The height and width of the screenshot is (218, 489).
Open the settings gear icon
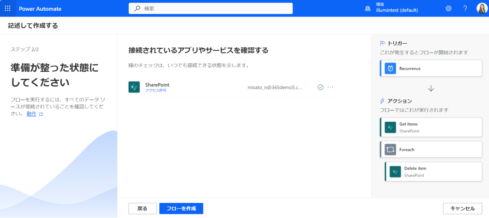[x=448, y=8]
